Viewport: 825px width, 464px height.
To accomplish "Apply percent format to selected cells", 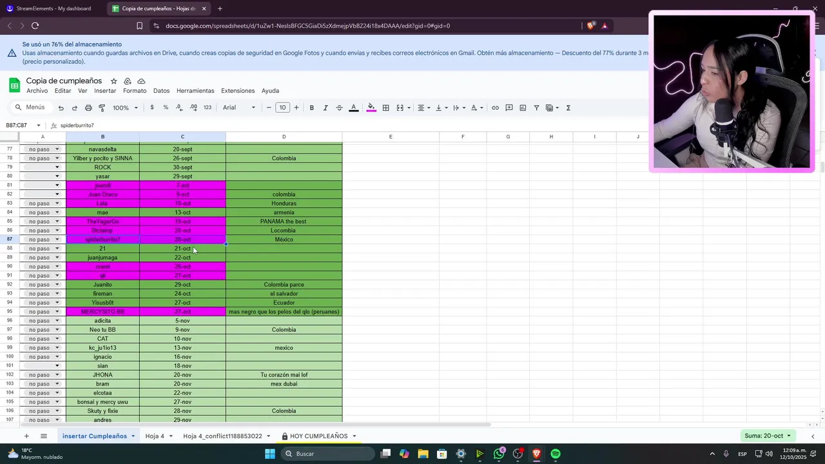I will coord(166,108).
